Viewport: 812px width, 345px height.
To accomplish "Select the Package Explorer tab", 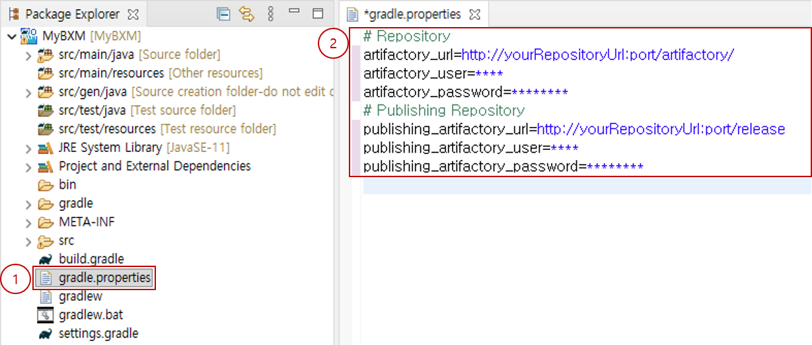I will point(73,14).
